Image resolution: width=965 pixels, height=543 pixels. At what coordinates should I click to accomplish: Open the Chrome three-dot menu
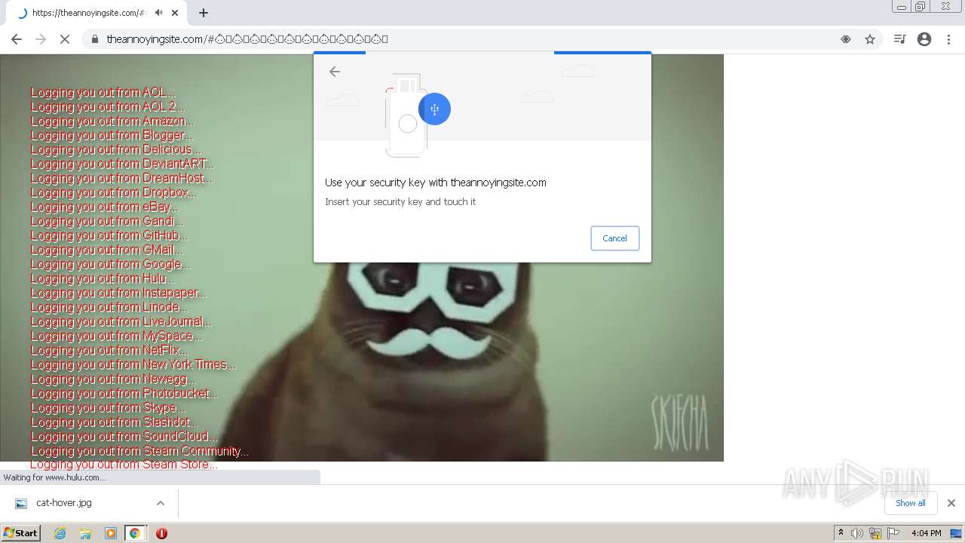click(948, 39)
